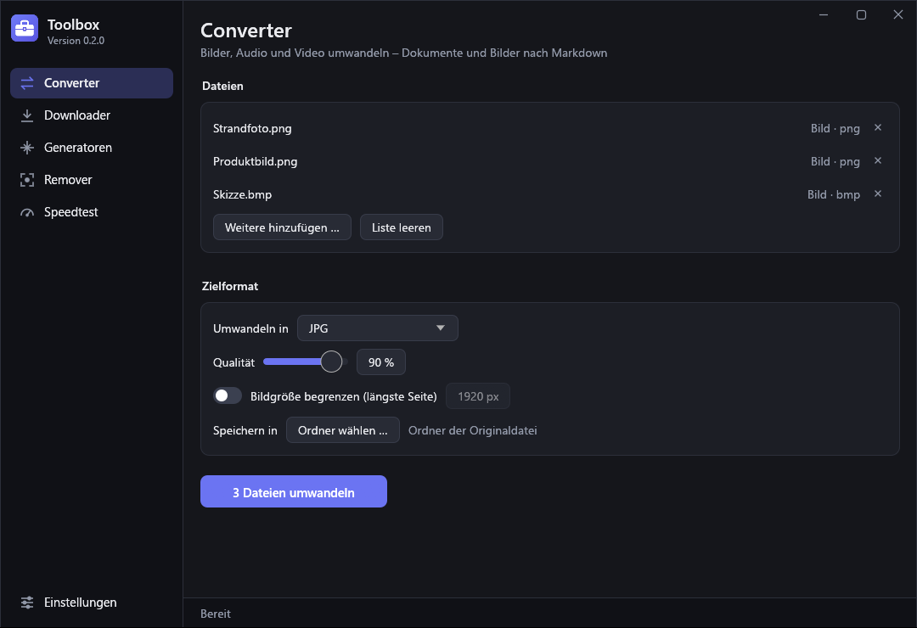This screenshot has width=917, height=628.
Task: Remove Skizze.bmp from the file list
Action: [878, 194]
